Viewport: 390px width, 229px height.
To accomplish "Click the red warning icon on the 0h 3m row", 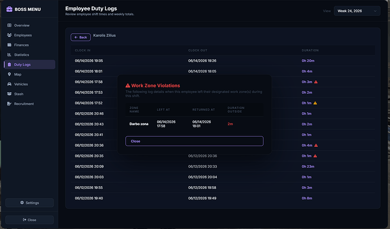I will 316,82.
